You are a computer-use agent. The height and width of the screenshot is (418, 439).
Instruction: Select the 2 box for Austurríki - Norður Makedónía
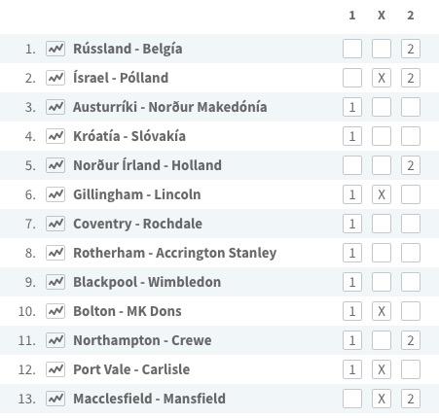pyautogui.click(x=411, y=107)
